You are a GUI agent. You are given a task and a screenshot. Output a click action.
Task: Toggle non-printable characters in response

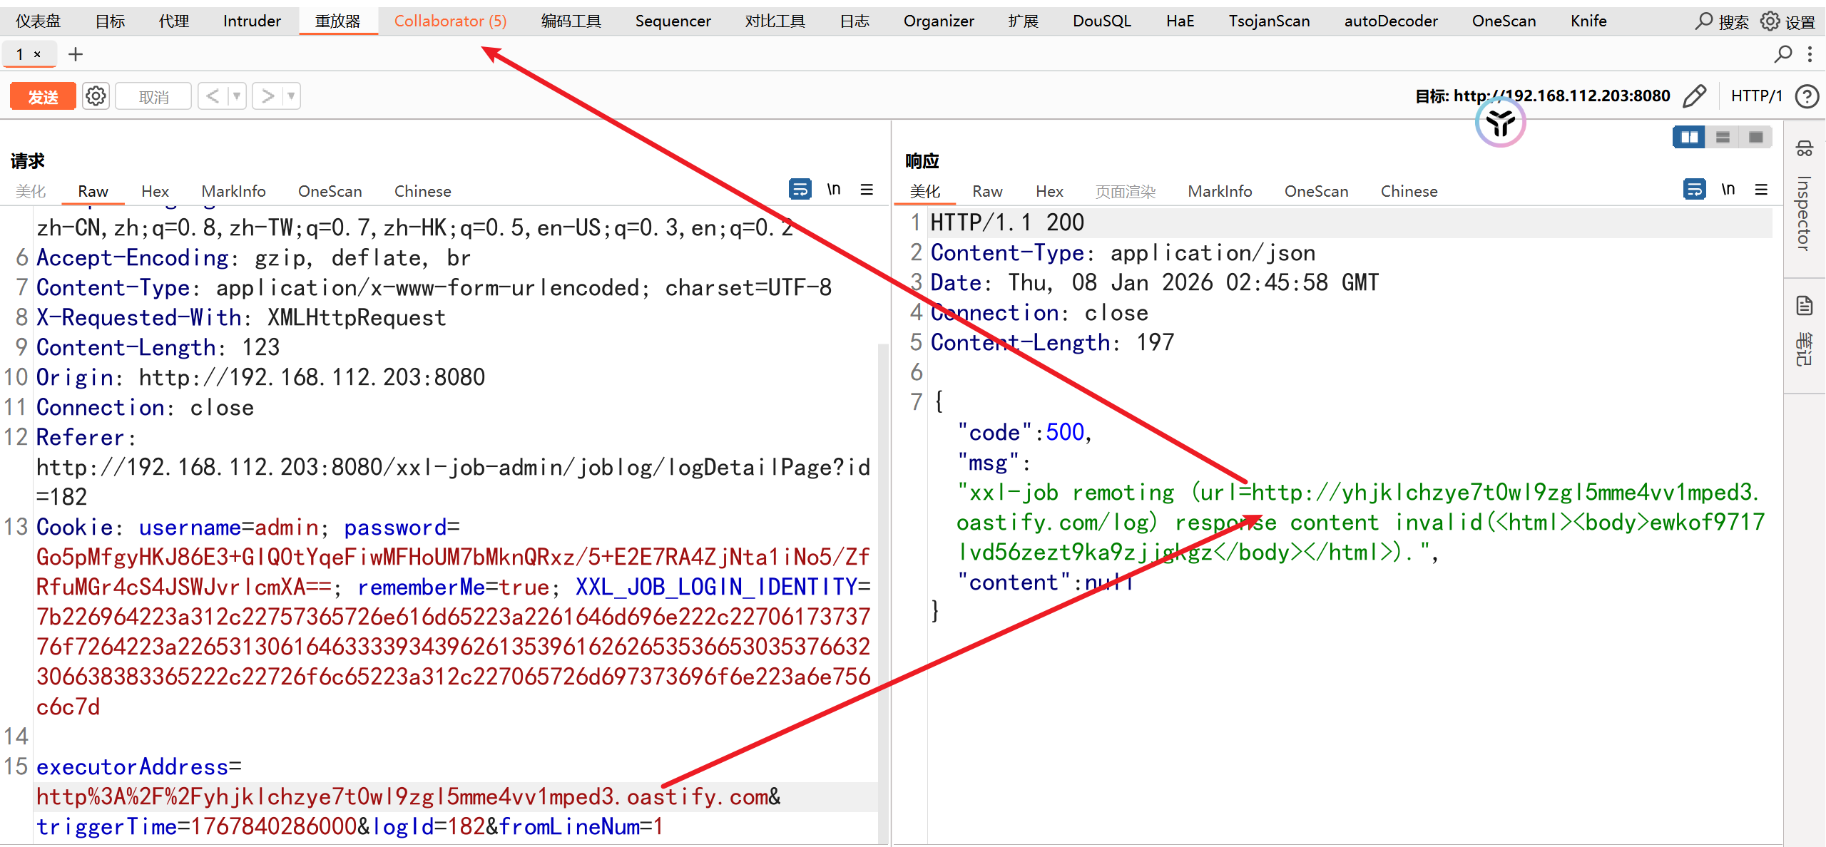[1728, 190]
